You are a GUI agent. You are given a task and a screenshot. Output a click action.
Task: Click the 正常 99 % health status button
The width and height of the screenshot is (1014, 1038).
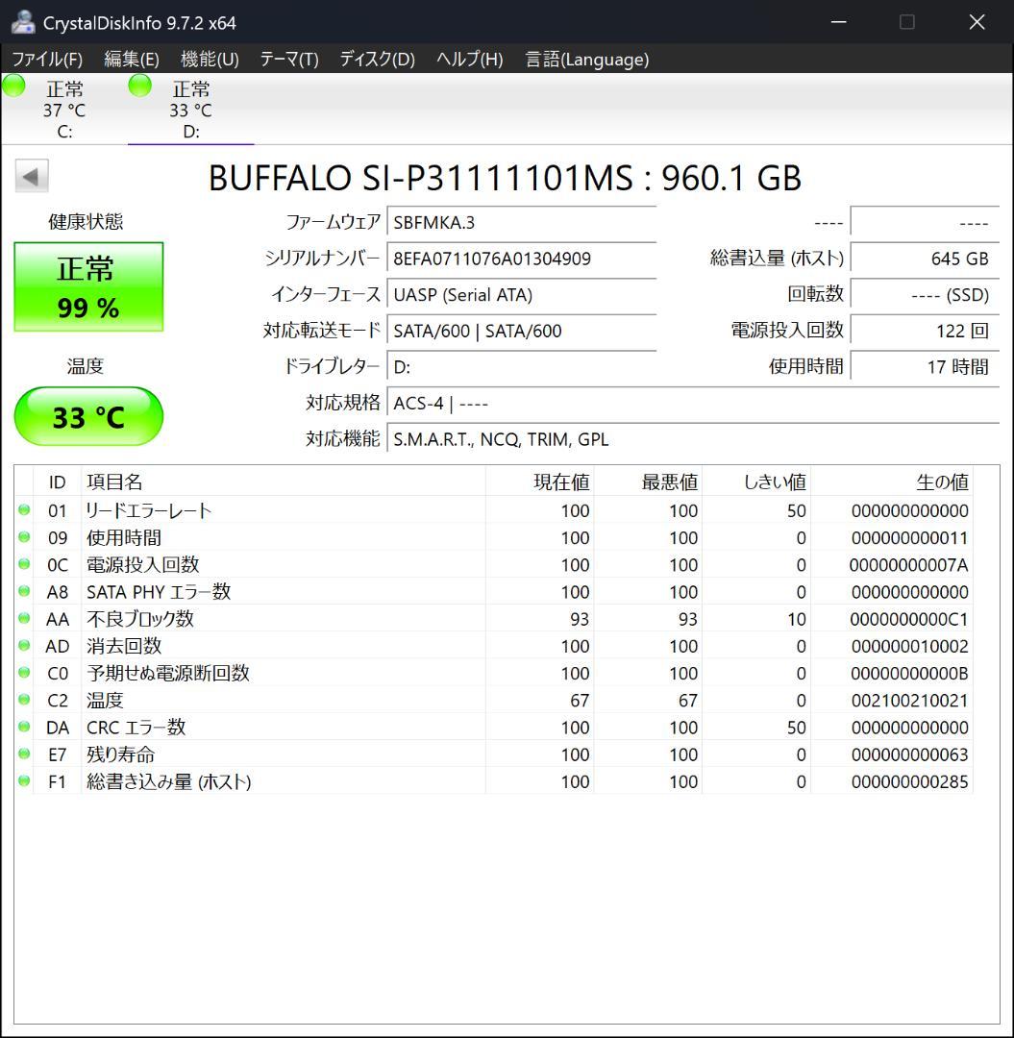click(88, 286)
